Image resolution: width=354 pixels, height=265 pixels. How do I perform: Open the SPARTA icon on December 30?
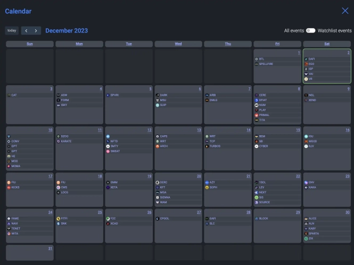tap(306, 234)
